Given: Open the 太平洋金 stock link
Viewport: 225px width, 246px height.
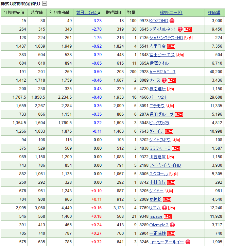Looking at the screenshot, I should [157, 46].
